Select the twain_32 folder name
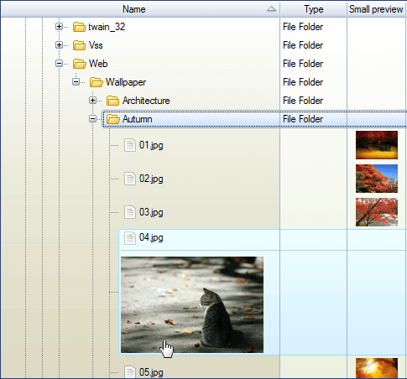Screen dimensions: 407x379 click(107, 27)
